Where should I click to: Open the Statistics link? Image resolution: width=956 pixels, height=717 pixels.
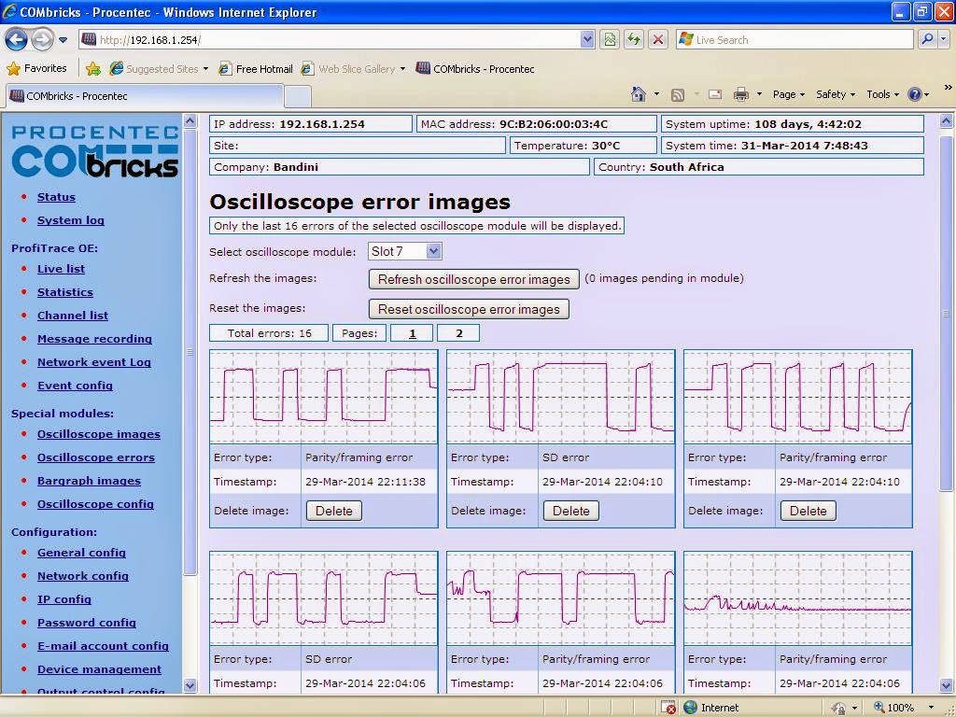(65, 292)
